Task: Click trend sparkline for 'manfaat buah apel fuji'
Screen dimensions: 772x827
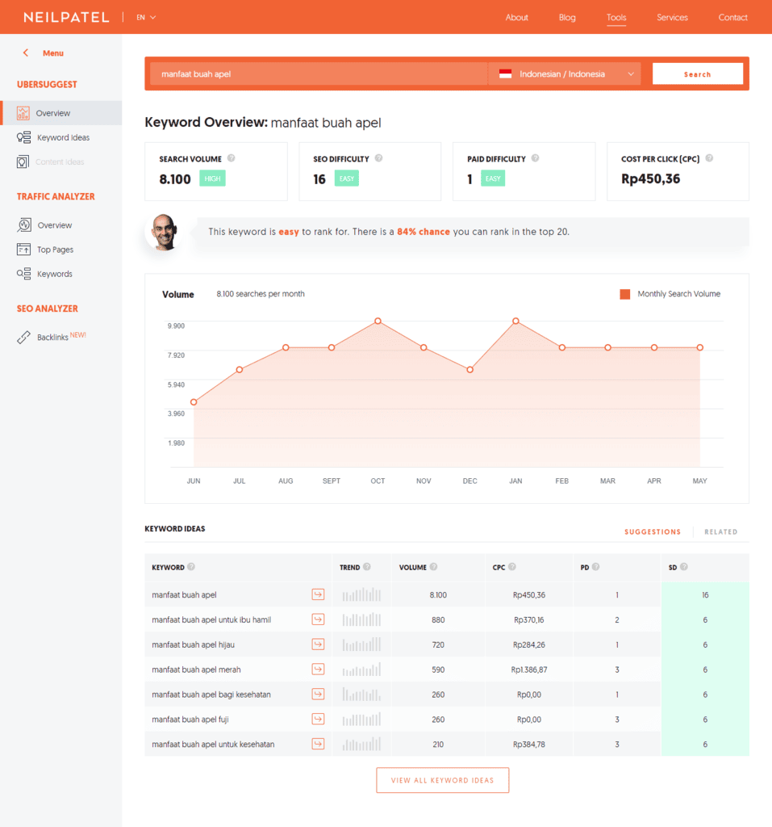Action: (x=361, y=719)
